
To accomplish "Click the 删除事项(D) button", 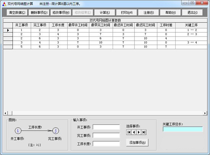I will [x=39, y=13].
